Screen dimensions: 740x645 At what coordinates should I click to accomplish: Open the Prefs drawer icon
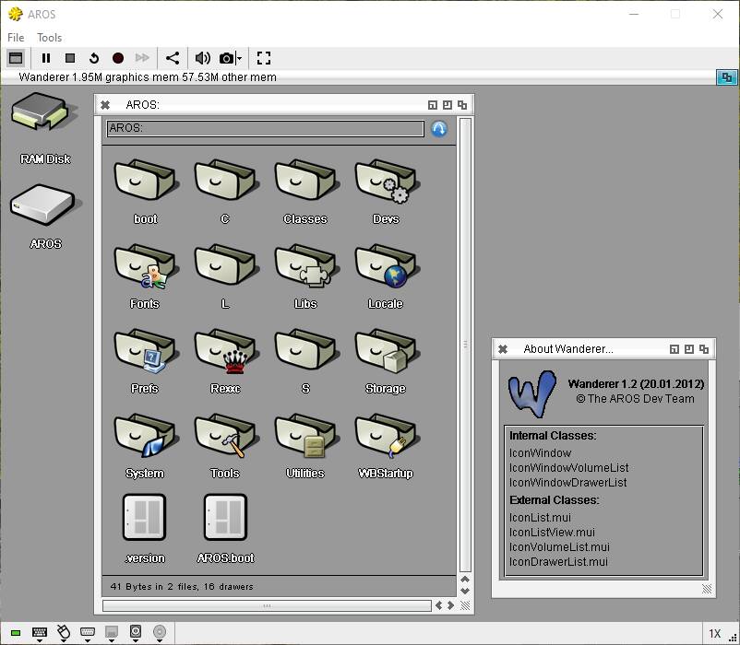pyautogui.click(x=145, y=355)
